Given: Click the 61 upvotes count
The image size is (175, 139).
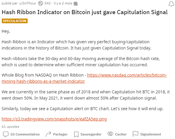Looking at the screenshot, I should click(x=10, y=127).
